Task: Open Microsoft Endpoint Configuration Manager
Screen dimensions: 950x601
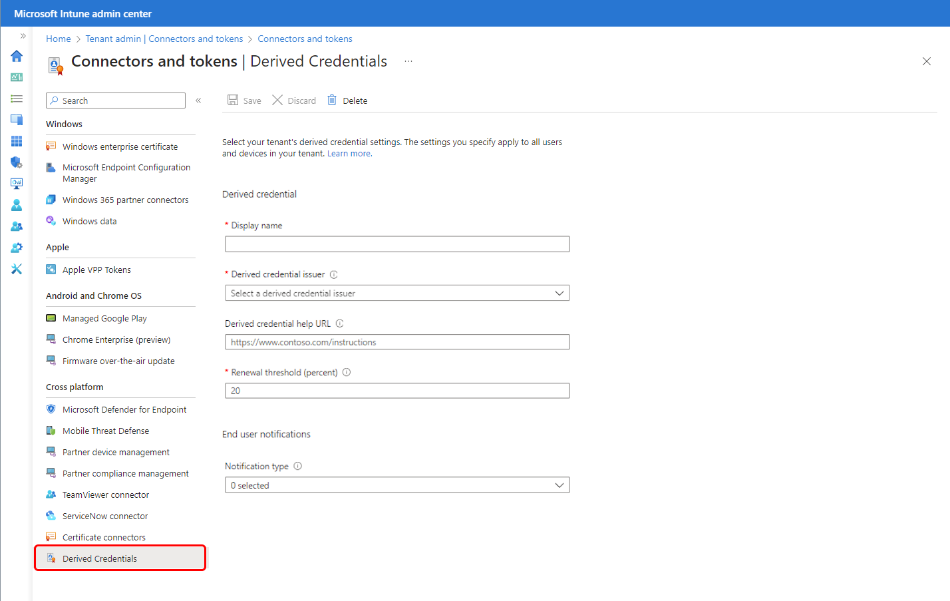Action: point(120,173)
